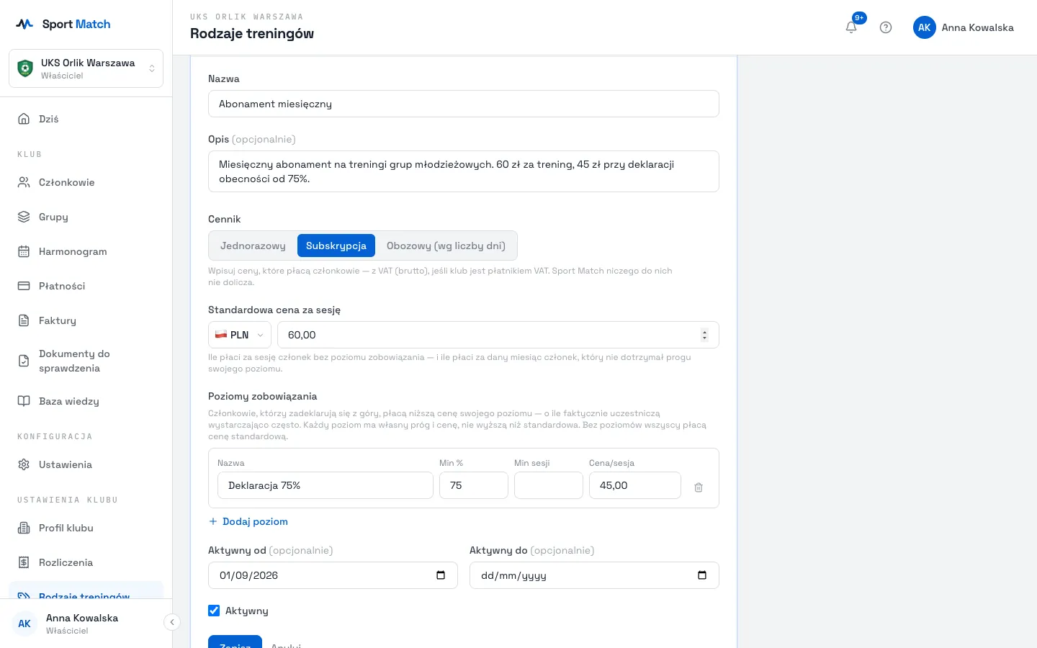
Task: Click the Cena/sesja field showing 45,00
Action: click(635, 485)
